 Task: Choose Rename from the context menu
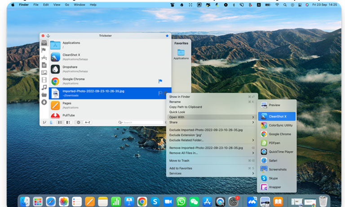pos(212,101)
